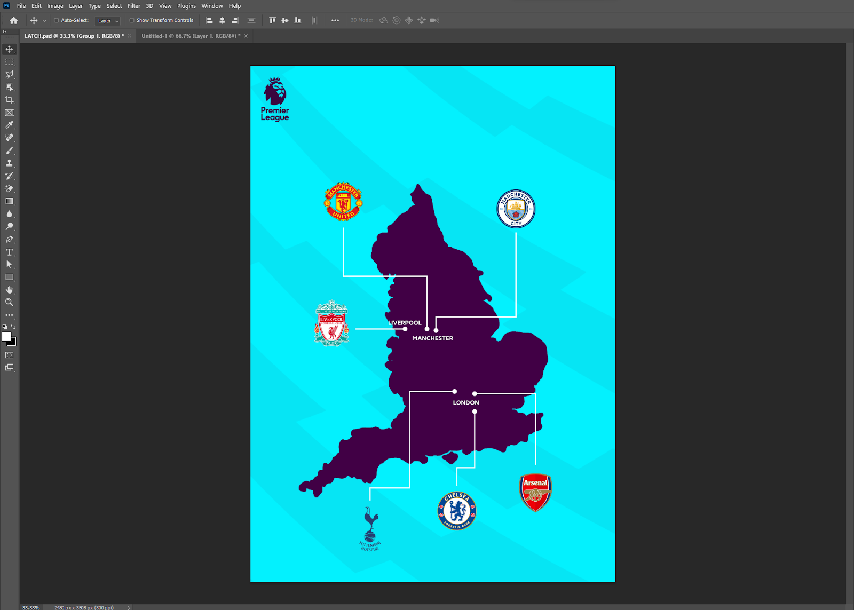Enable Show Transform Controls checkbox
854x610 pixels.
[x=132, y=20]
